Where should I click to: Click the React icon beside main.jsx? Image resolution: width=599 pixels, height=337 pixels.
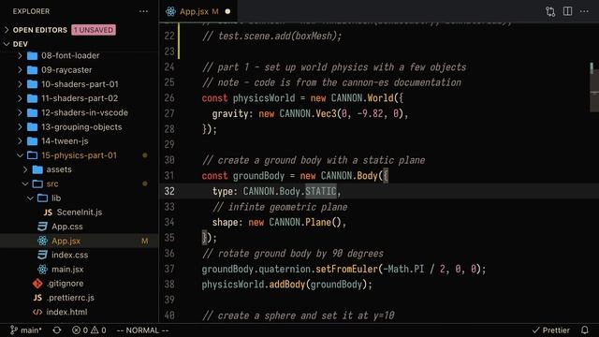(42, 270)
